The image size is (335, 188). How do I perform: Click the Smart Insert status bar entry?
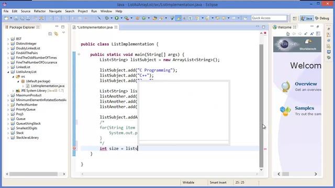pyautogui.click(x=218, y=182)
